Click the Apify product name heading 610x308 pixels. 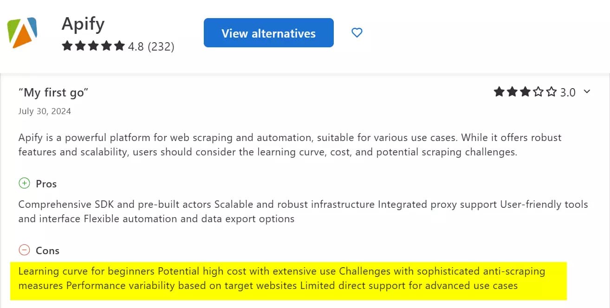click(82, 23)
